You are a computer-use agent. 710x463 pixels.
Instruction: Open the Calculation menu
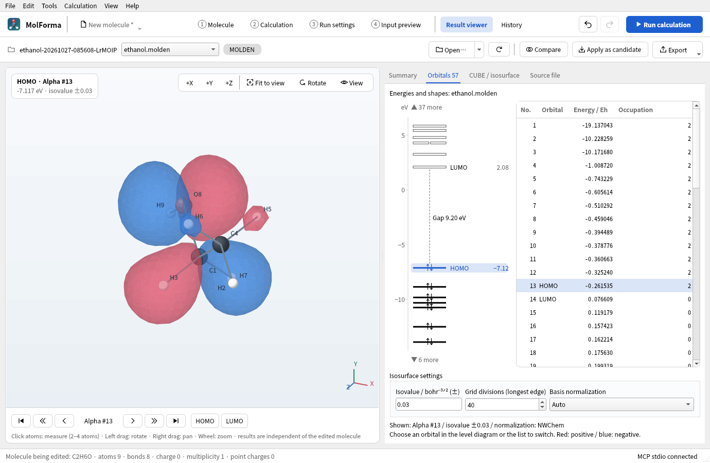click(x=80, y=6)
